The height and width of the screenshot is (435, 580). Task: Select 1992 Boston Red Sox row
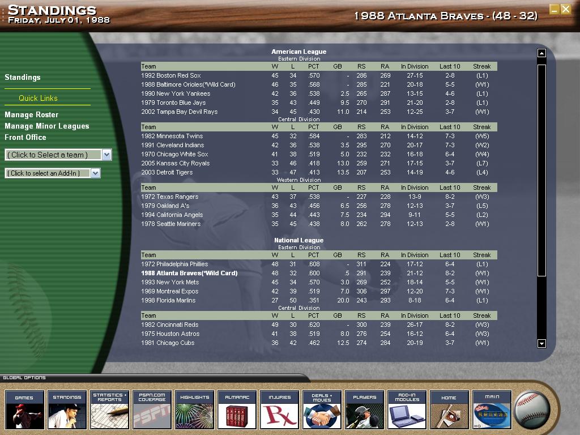click(319, 75)
